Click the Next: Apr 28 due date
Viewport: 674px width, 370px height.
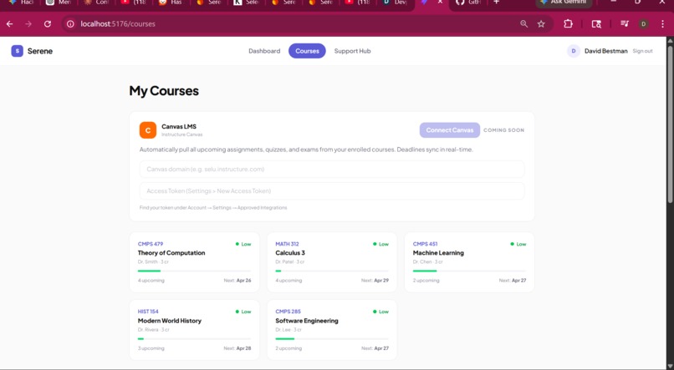coord(237,348)
